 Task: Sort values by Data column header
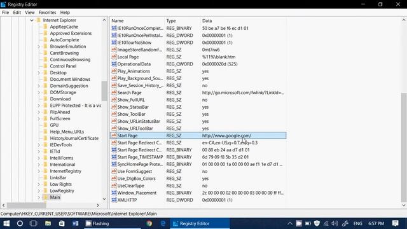(x=244, y=21)
